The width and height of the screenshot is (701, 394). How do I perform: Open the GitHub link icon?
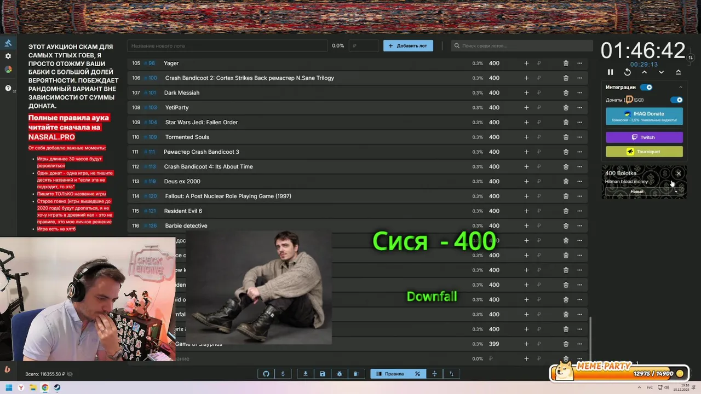point(266,374)
